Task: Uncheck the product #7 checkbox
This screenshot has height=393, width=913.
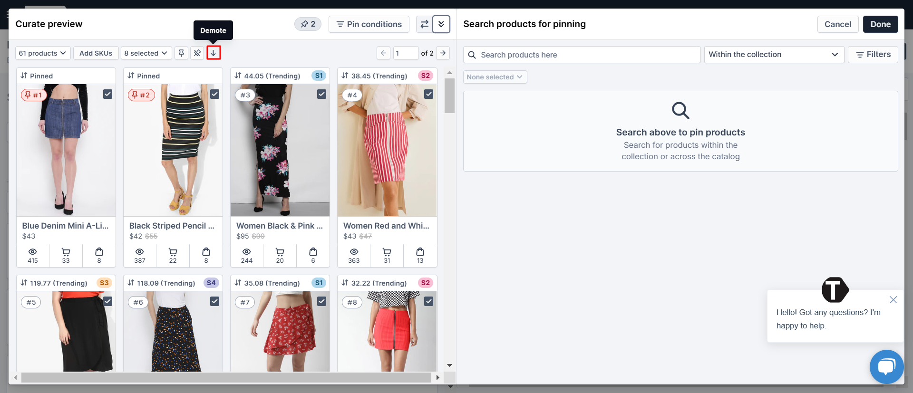Action: pyautogui.click(x=322, y=301)
